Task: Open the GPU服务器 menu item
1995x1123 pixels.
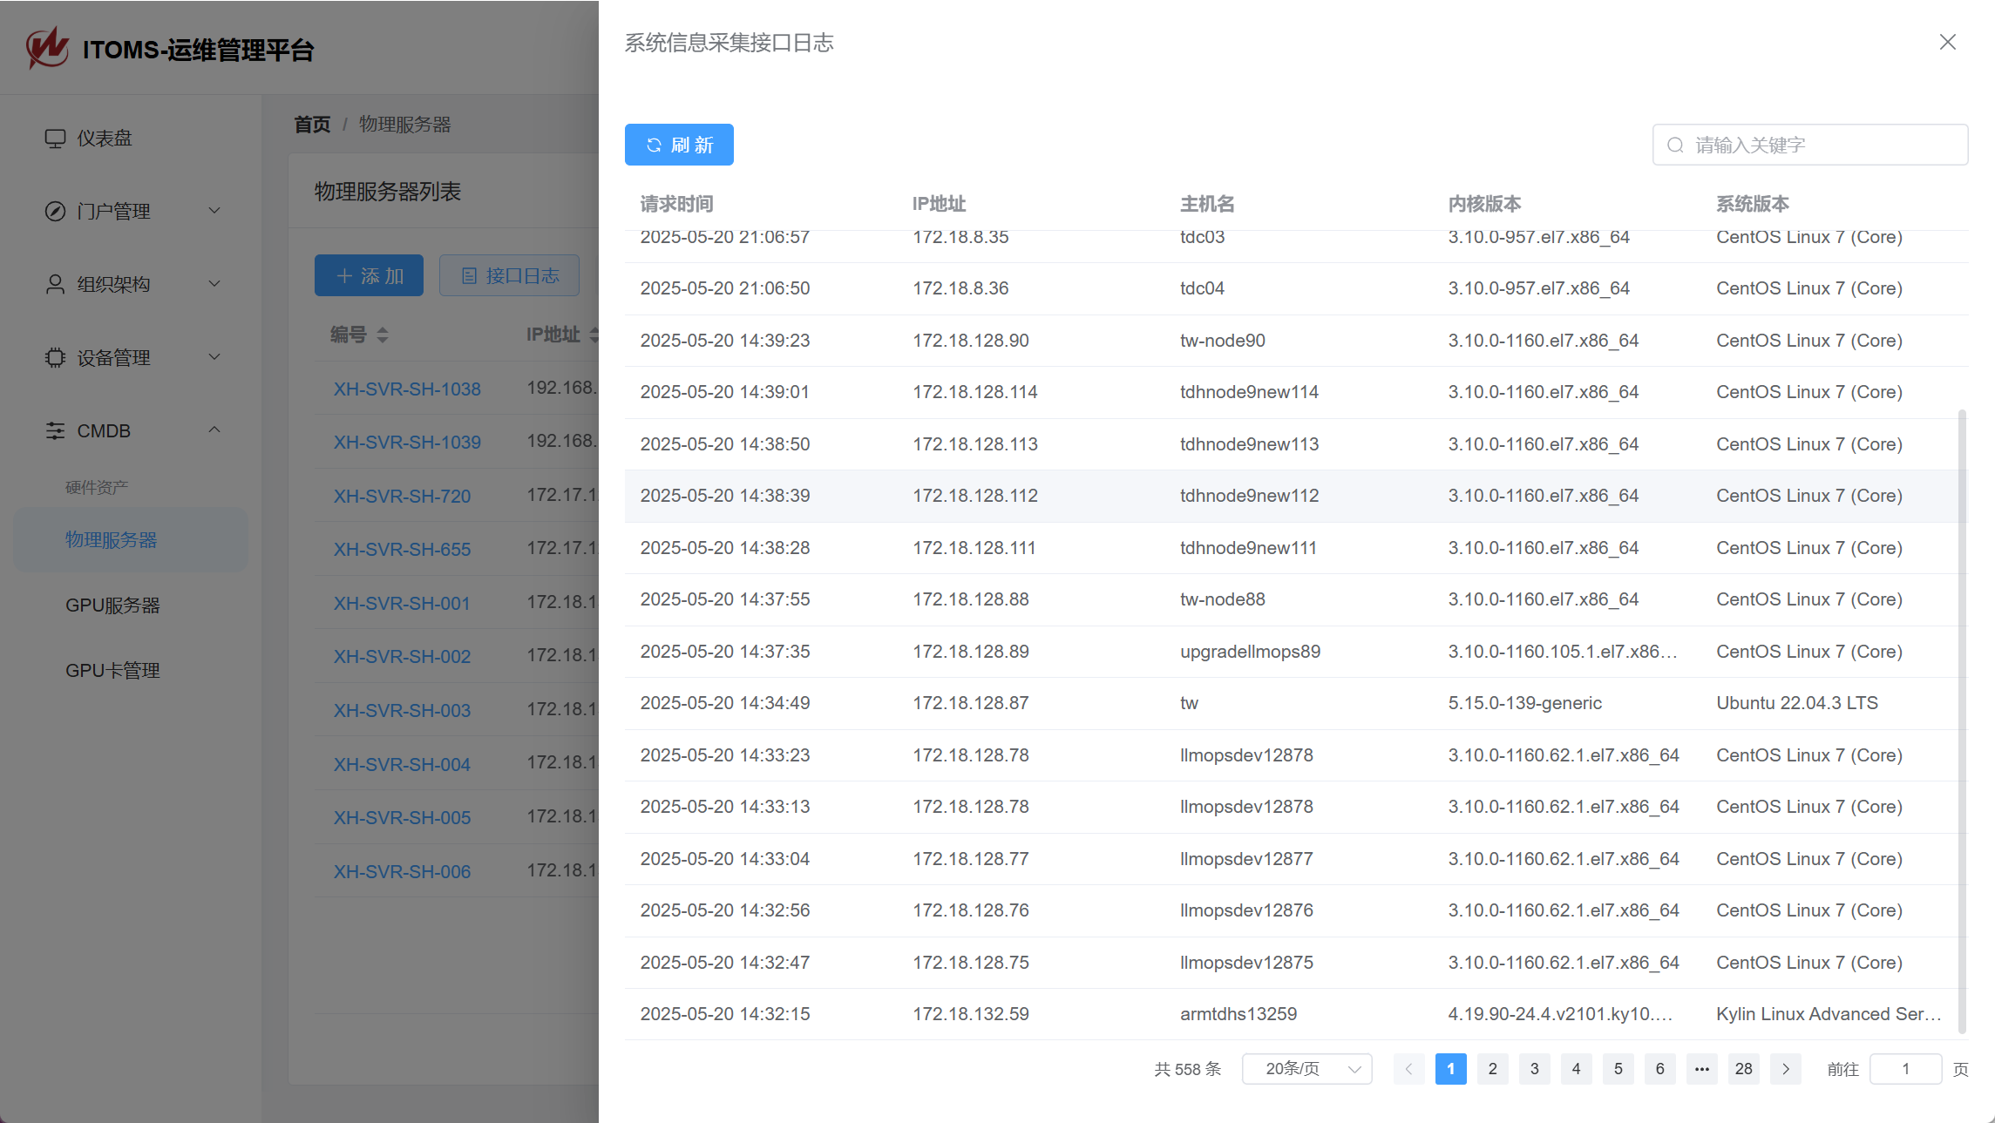Action: 131,605
